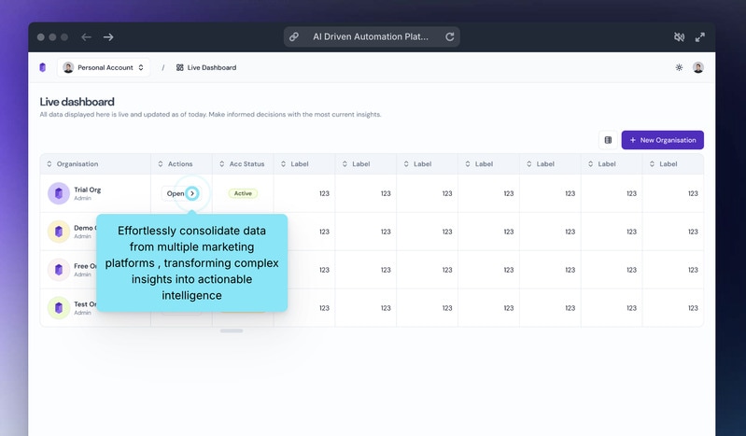Screen dimensions: 746x436
Task: Click the Active status badge for Trial Org
Action: click(243, 193)
